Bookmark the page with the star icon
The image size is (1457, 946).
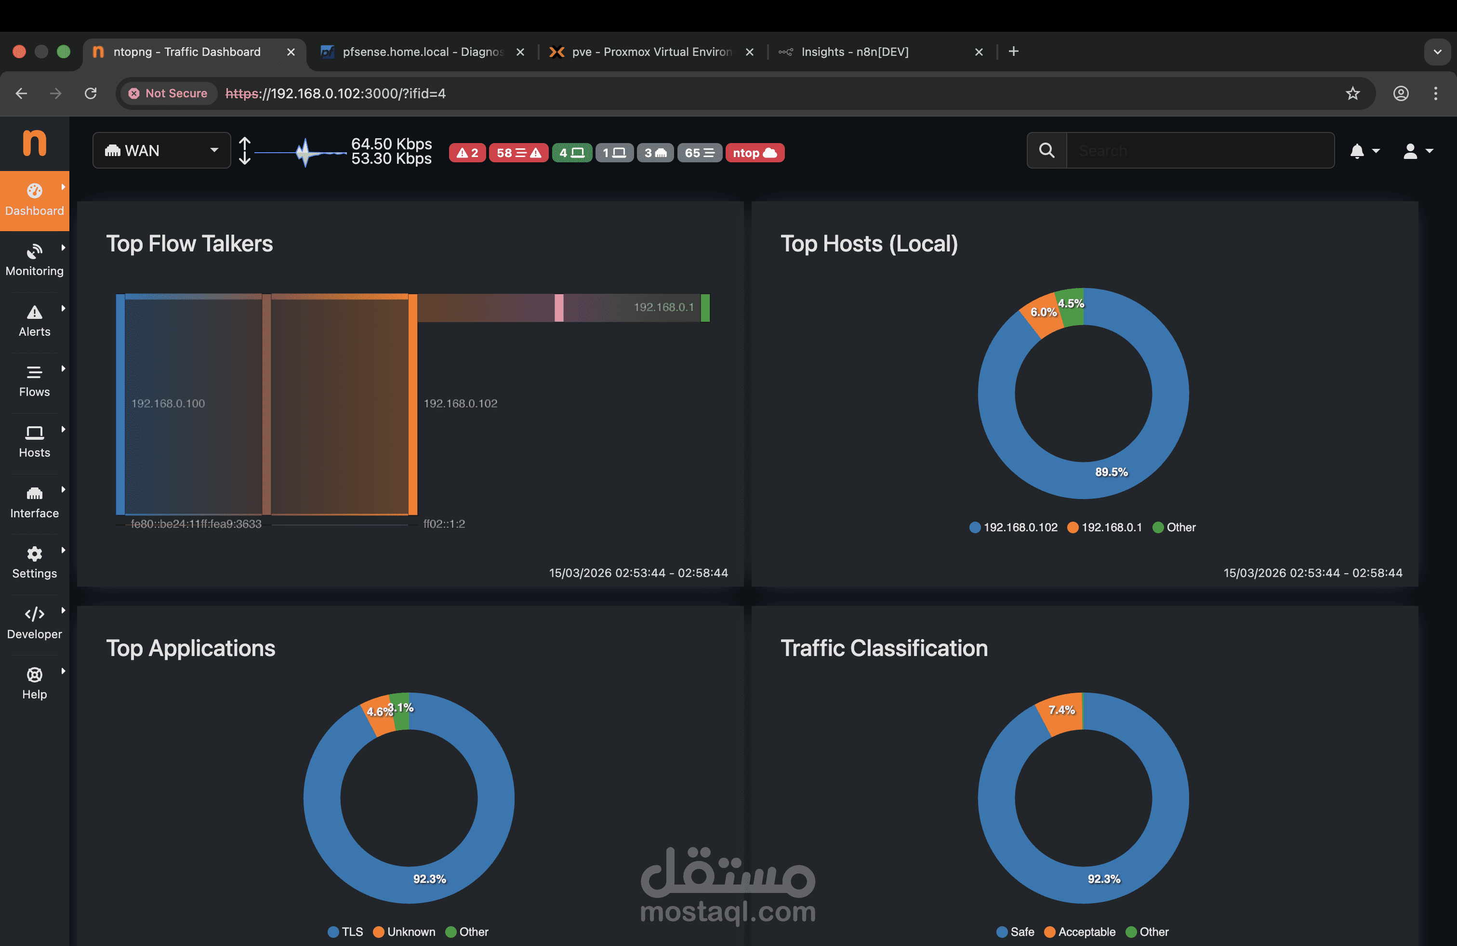(1352, 93)
